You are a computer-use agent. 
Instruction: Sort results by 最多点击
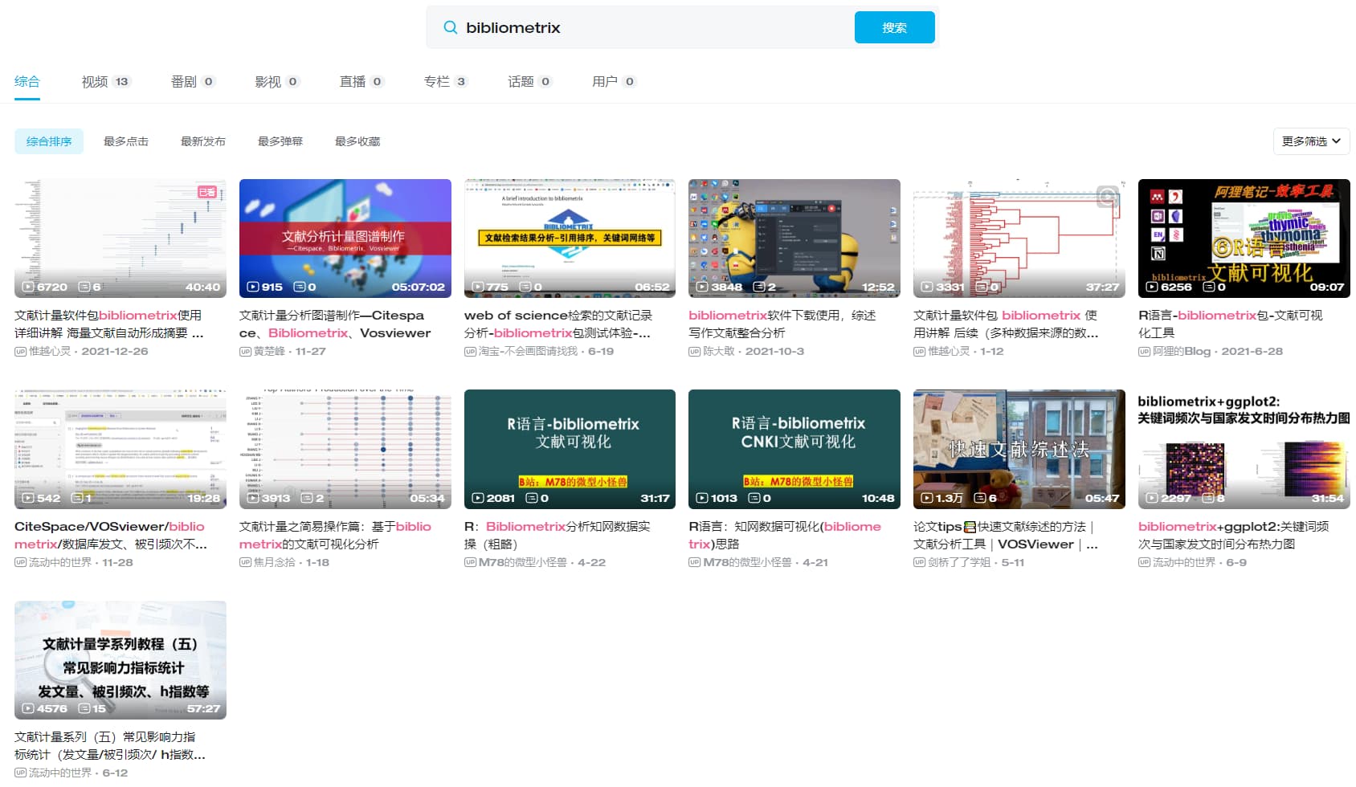coord(126,141)
